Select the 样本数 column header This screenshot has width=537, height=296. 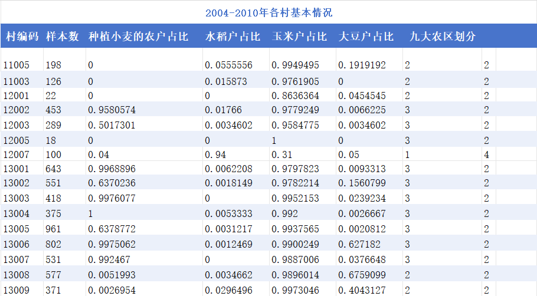63,37
